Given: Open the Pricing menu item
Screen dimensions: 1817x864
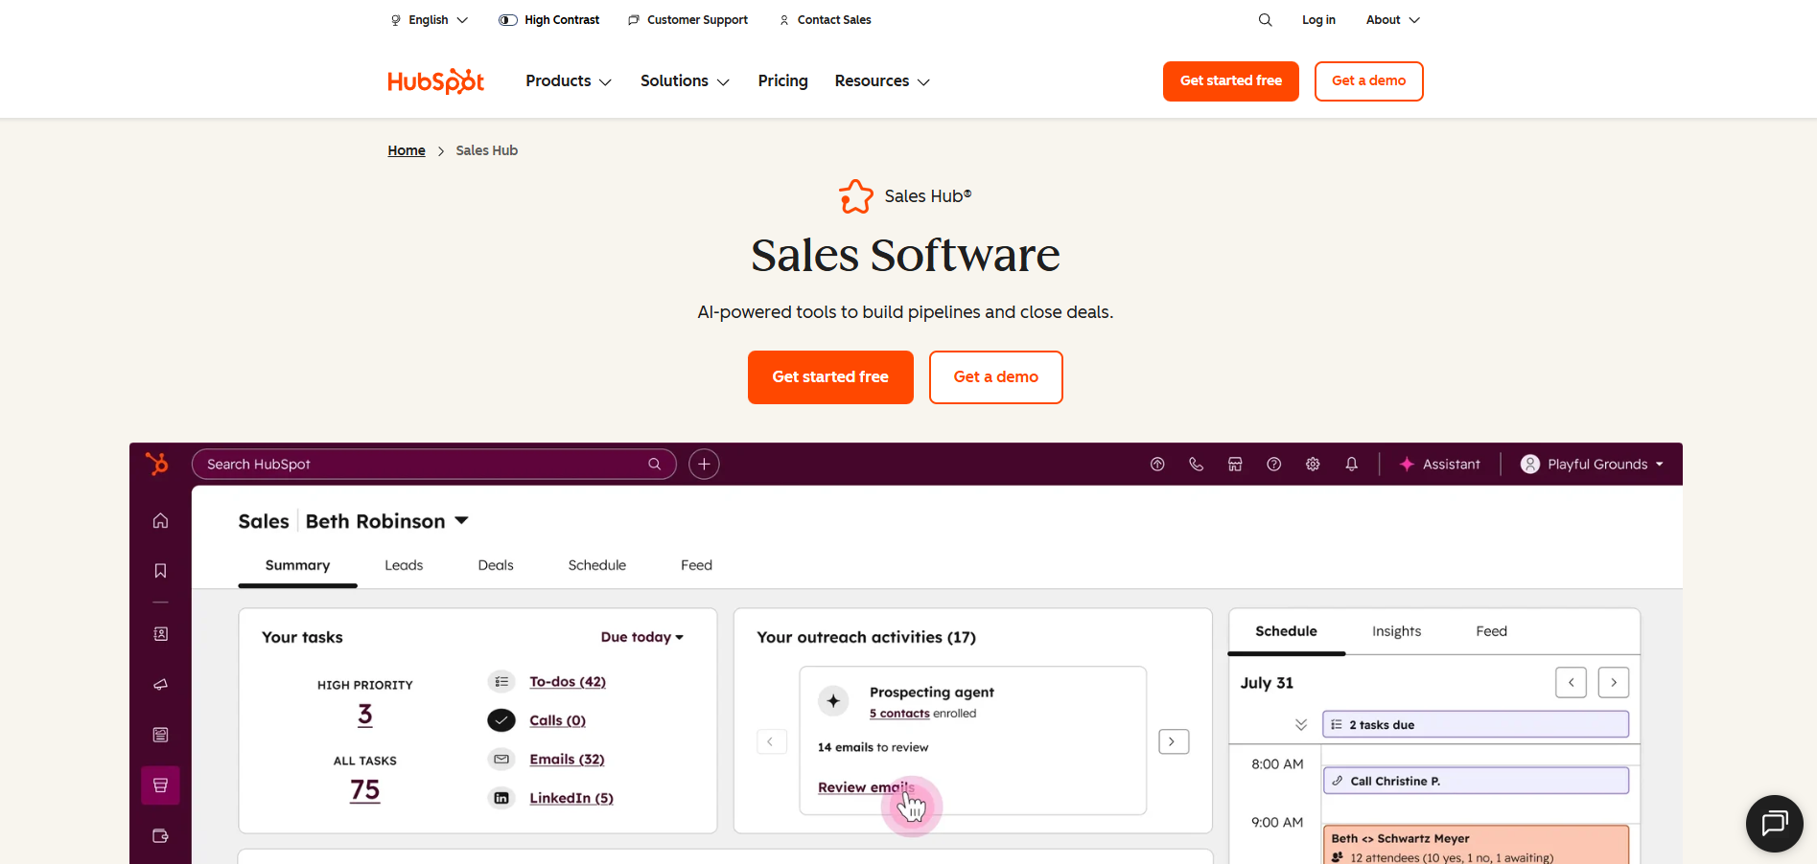Looking at the screenshot, I should coord(782,81).
